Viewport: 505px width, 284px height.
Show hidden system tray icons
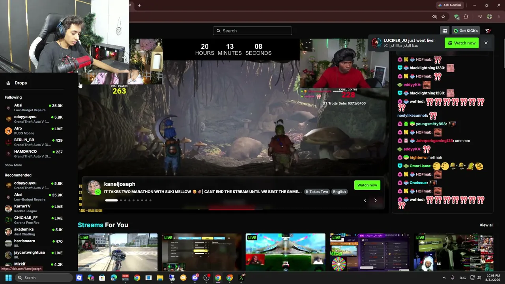444,278
